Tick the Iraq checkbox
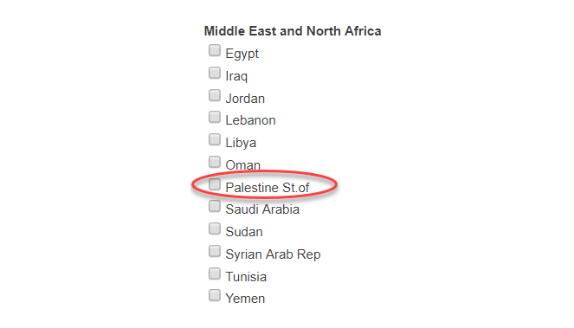Viewport: 574px width, 328px height. (215, 73)
